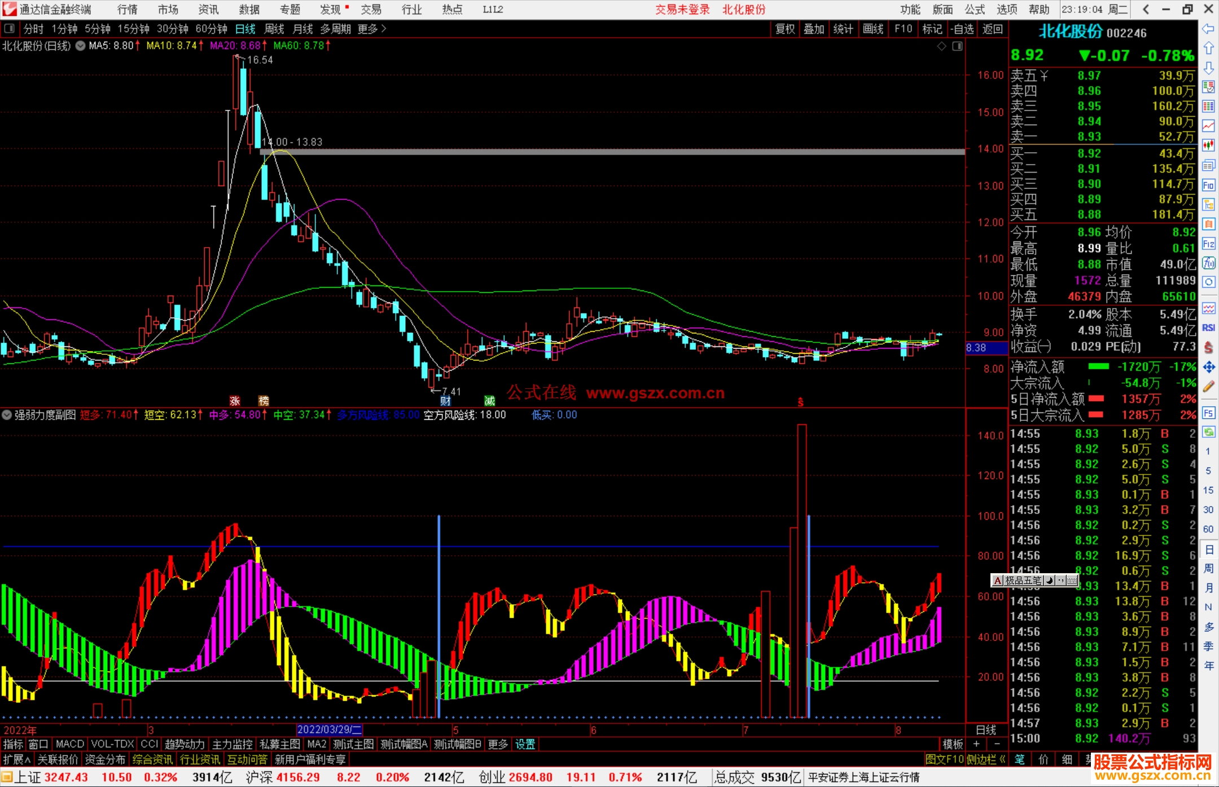Open dropdown beside 强弱力度副图 label
1219x787 pixels.
(x=7, y=415)
